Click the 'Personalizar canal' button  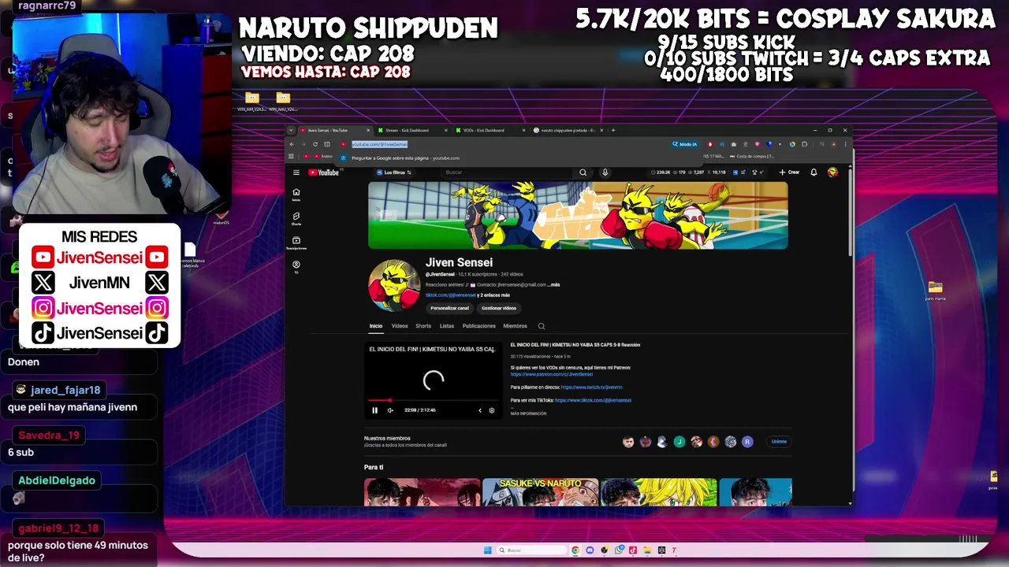pyautogui.click(x=449, y=308)
